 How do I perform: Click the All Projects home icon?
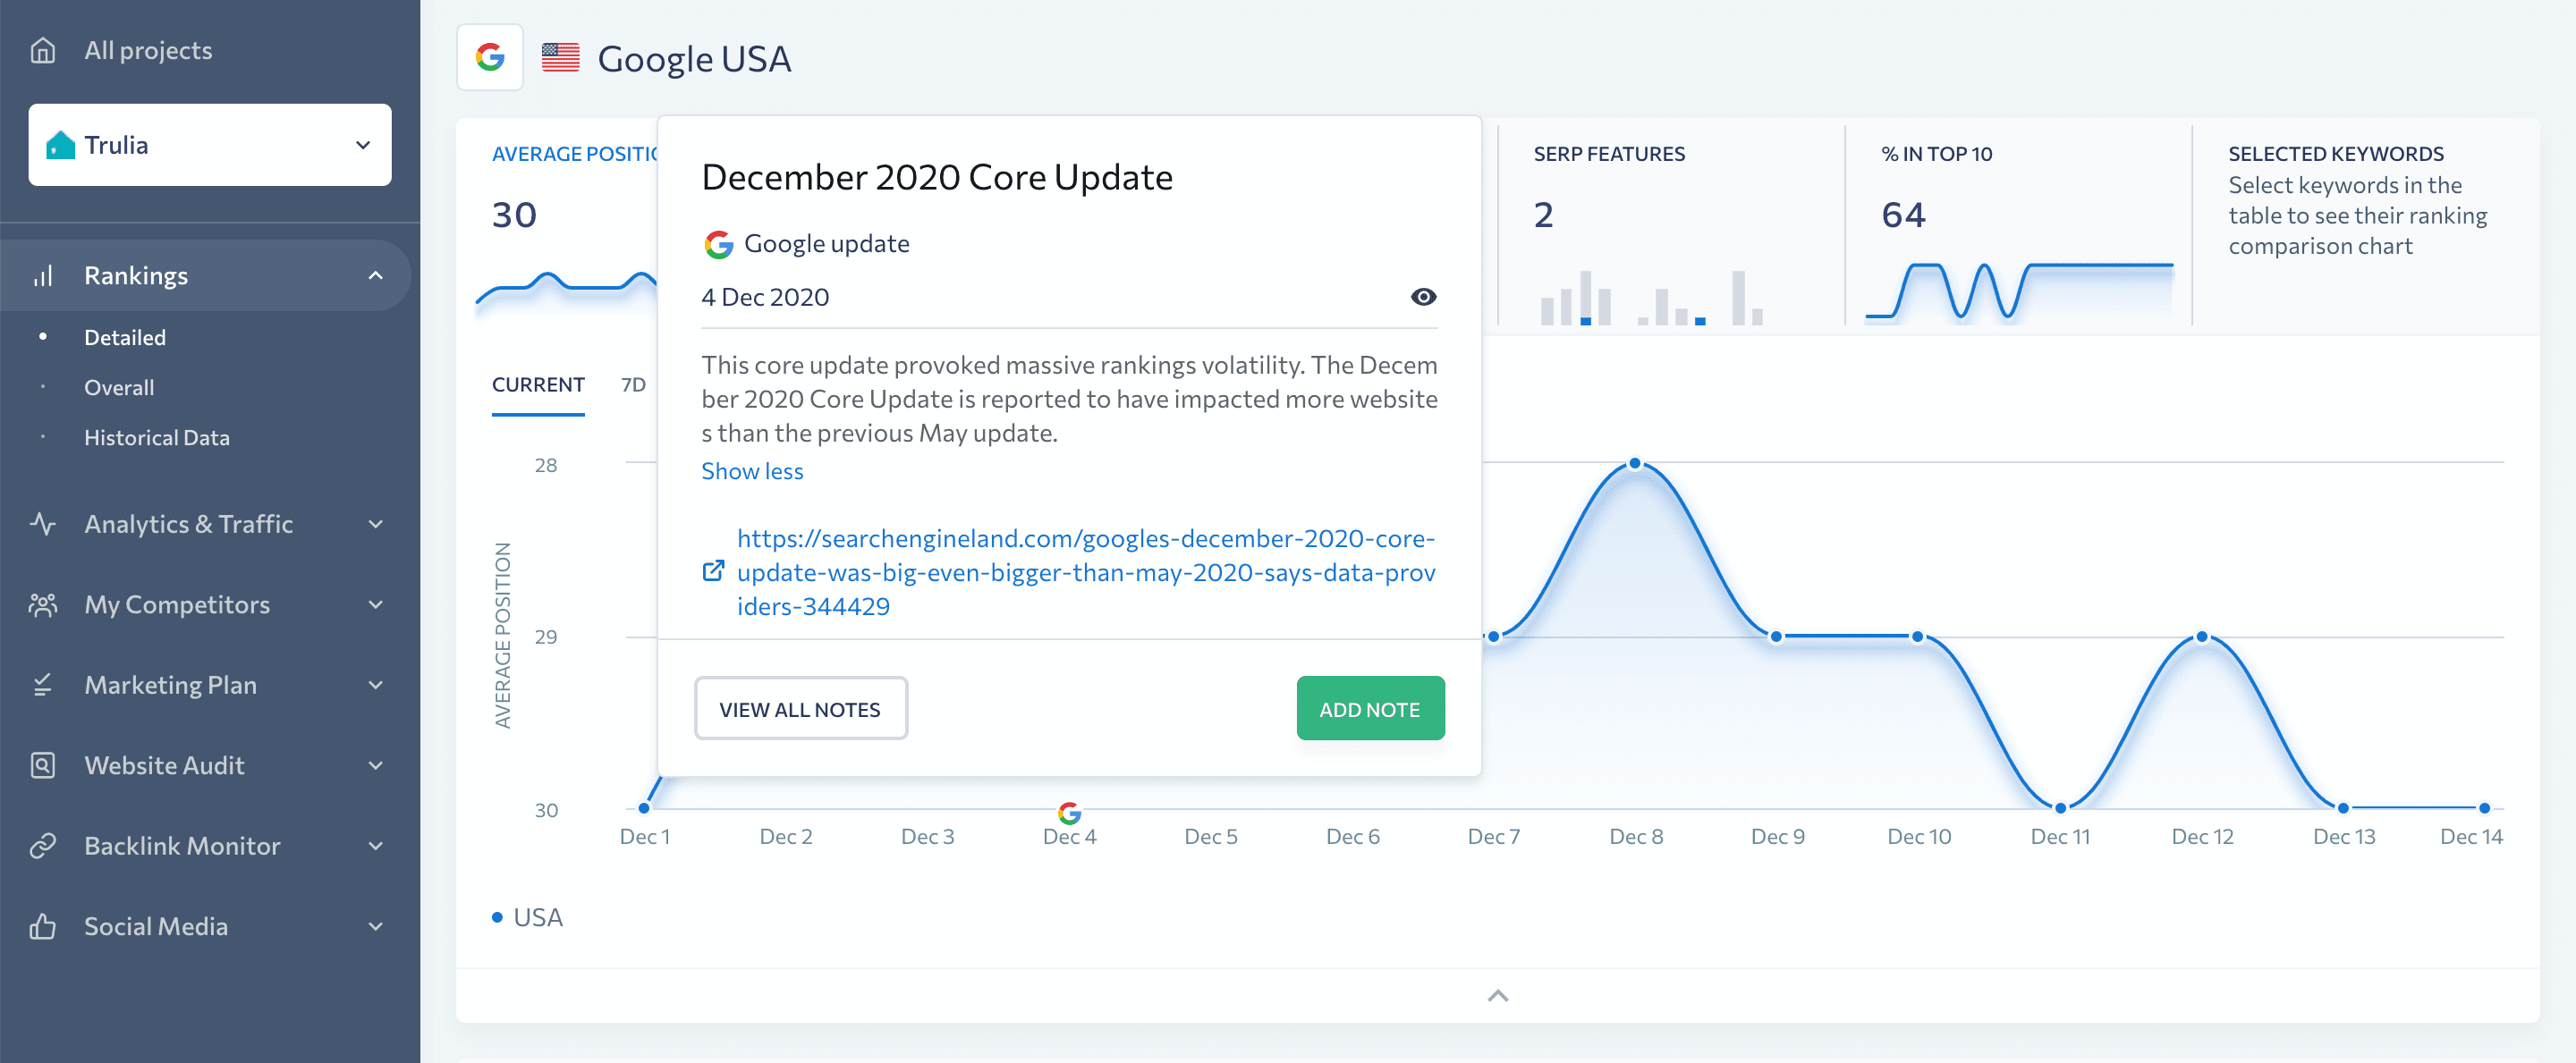point(43,49)
